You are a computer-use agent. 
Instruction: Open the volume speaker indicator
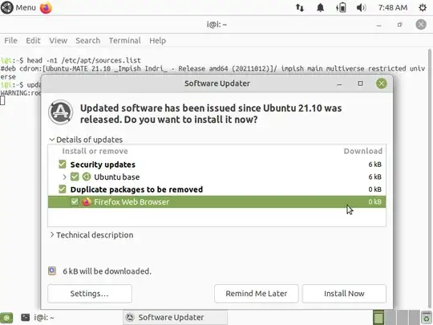(361, 8)
